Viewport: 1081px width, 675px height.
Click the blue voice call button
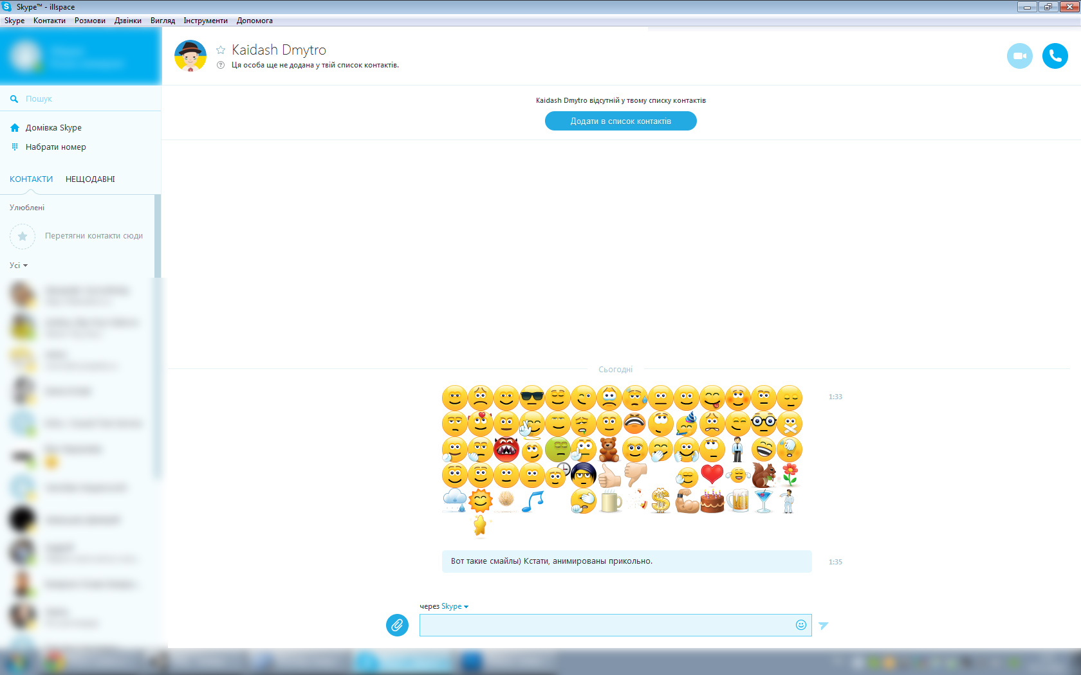tap(1055, 56)
